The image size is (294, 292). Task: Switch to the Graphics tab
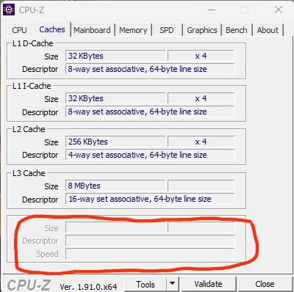pos(202,30)
